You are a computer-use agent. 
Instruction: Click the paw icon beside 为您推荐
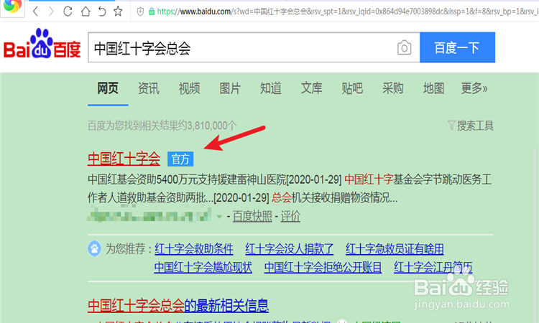[x=94, y=248]
